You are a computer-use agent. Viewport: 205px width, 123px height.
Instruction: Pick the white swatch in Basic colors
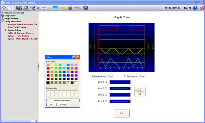pos(76,82)
